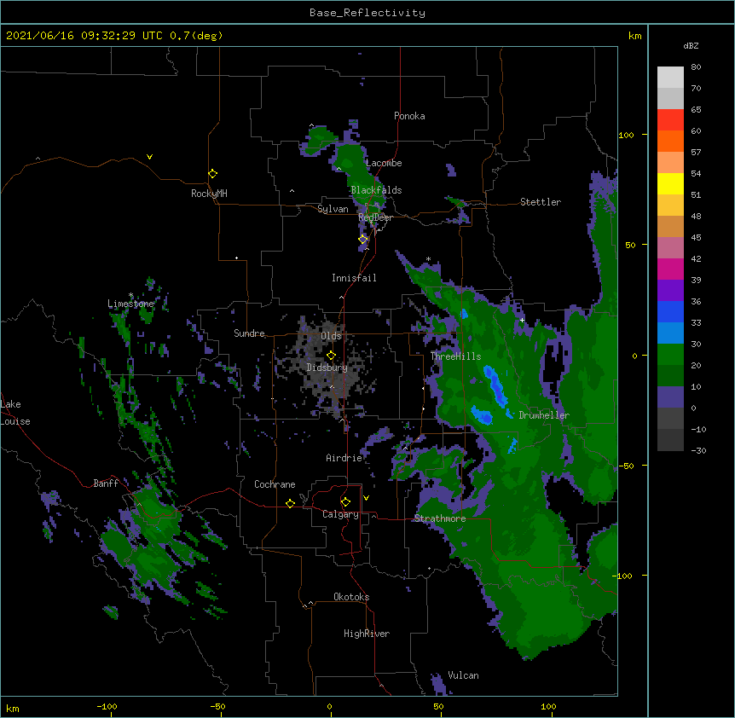The image size is (735, 718).
Task: Select the Okotoks label
Action: (351, 597)
